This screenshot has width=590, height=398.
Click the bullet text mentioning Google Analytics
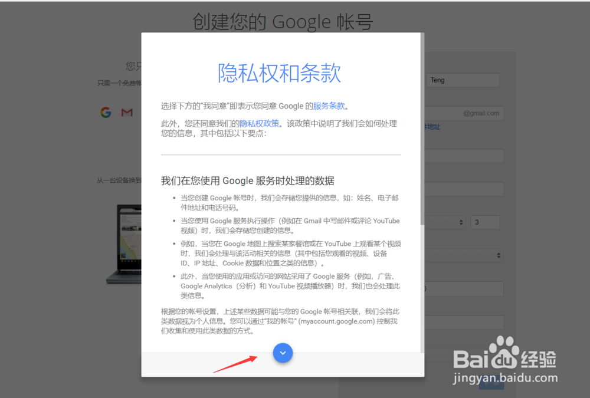point(290,286)
